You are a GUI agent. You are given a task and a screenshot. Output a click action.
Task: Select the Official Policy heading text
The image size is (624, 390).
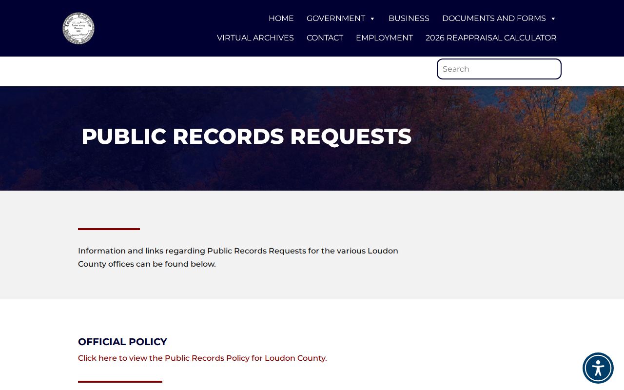122,342
